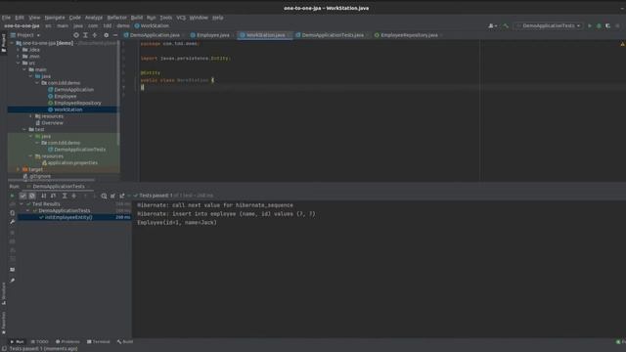Click the warning indicator in editor corner
Viewport: 626px width, 352px height.
[x=622, y=44]
